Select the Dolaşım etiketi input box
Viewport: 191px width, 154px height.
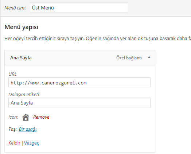tap(79, 103)
